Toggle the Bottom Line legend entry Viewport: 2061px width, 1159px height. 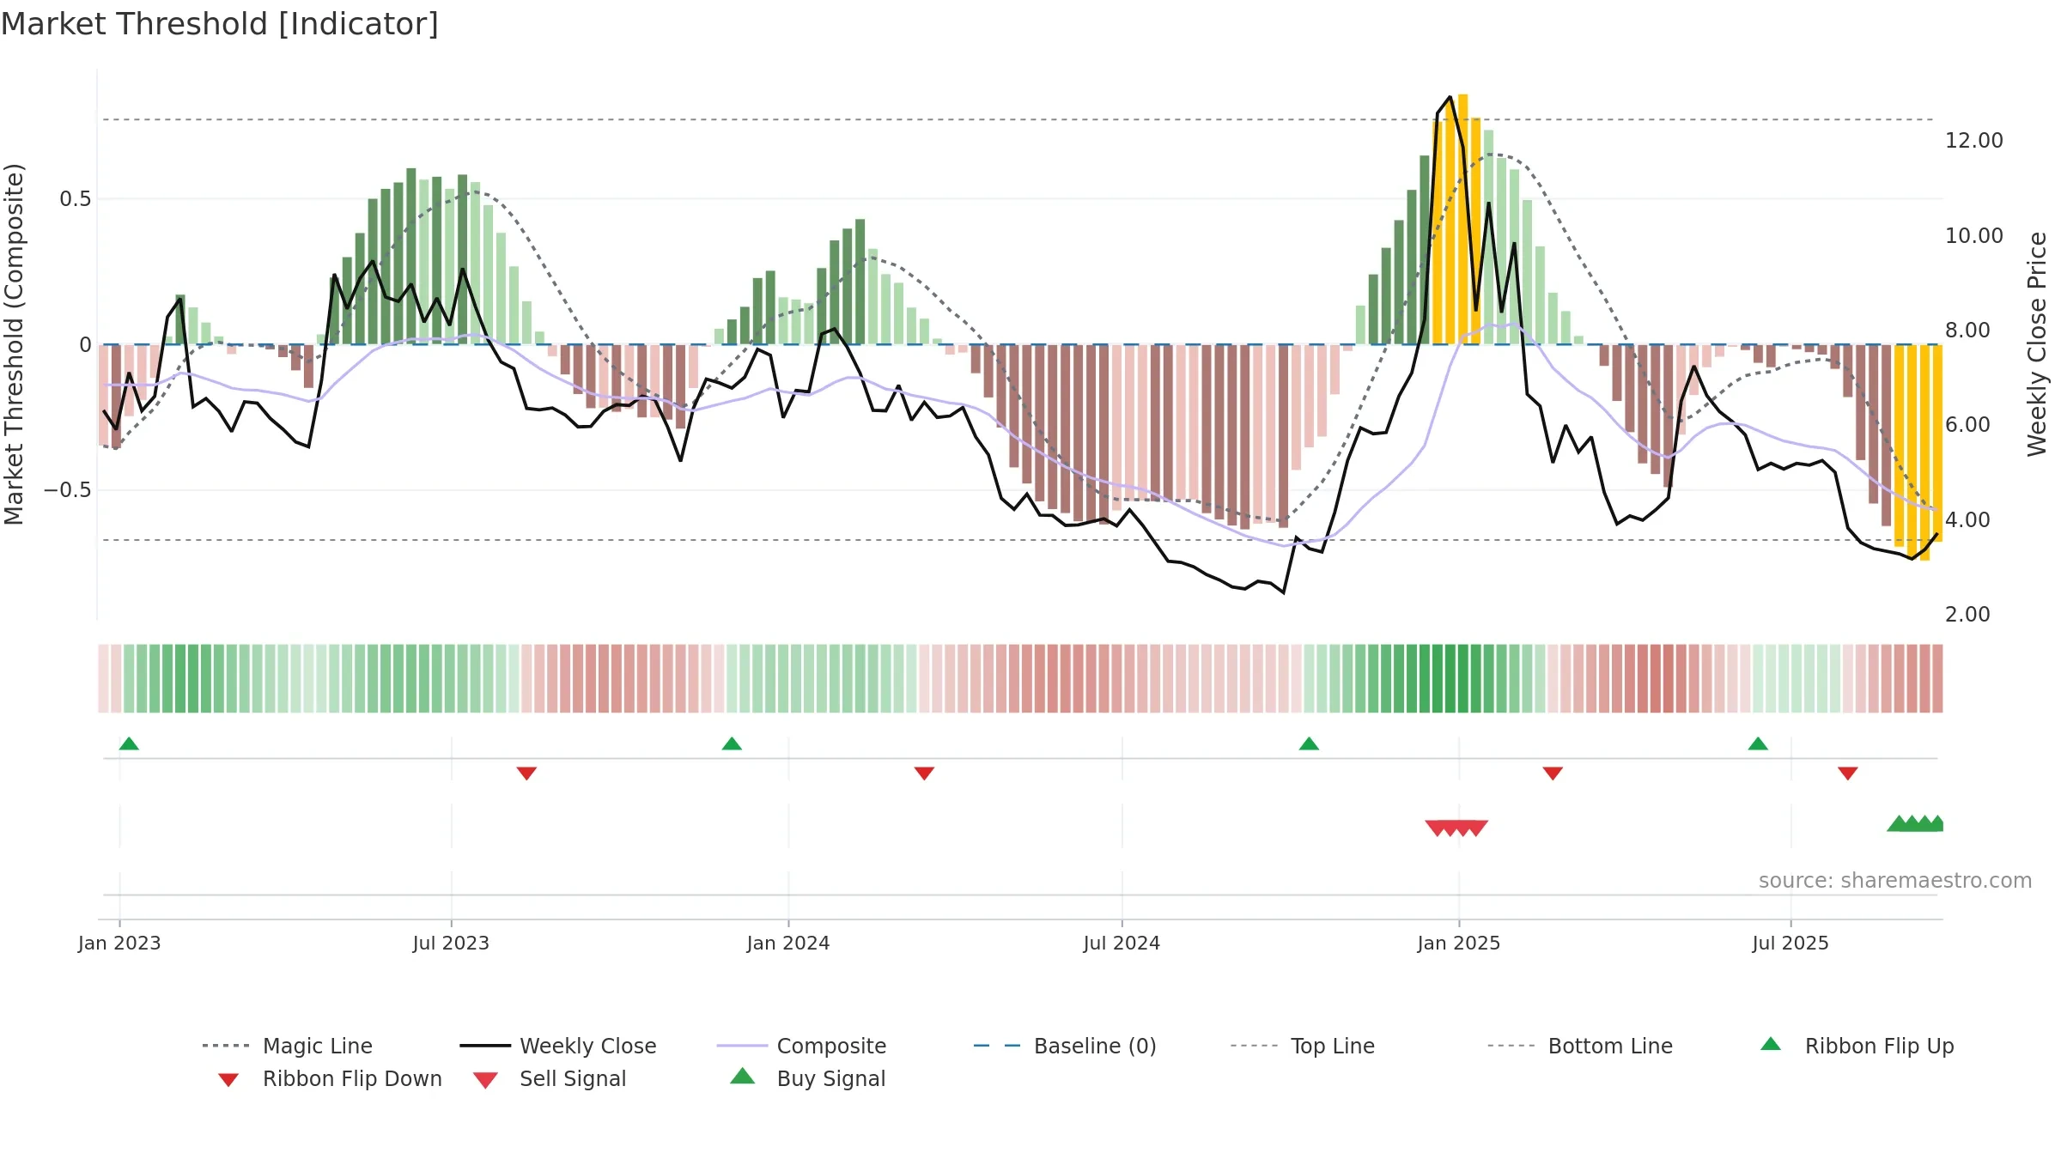point(1580,1046)
